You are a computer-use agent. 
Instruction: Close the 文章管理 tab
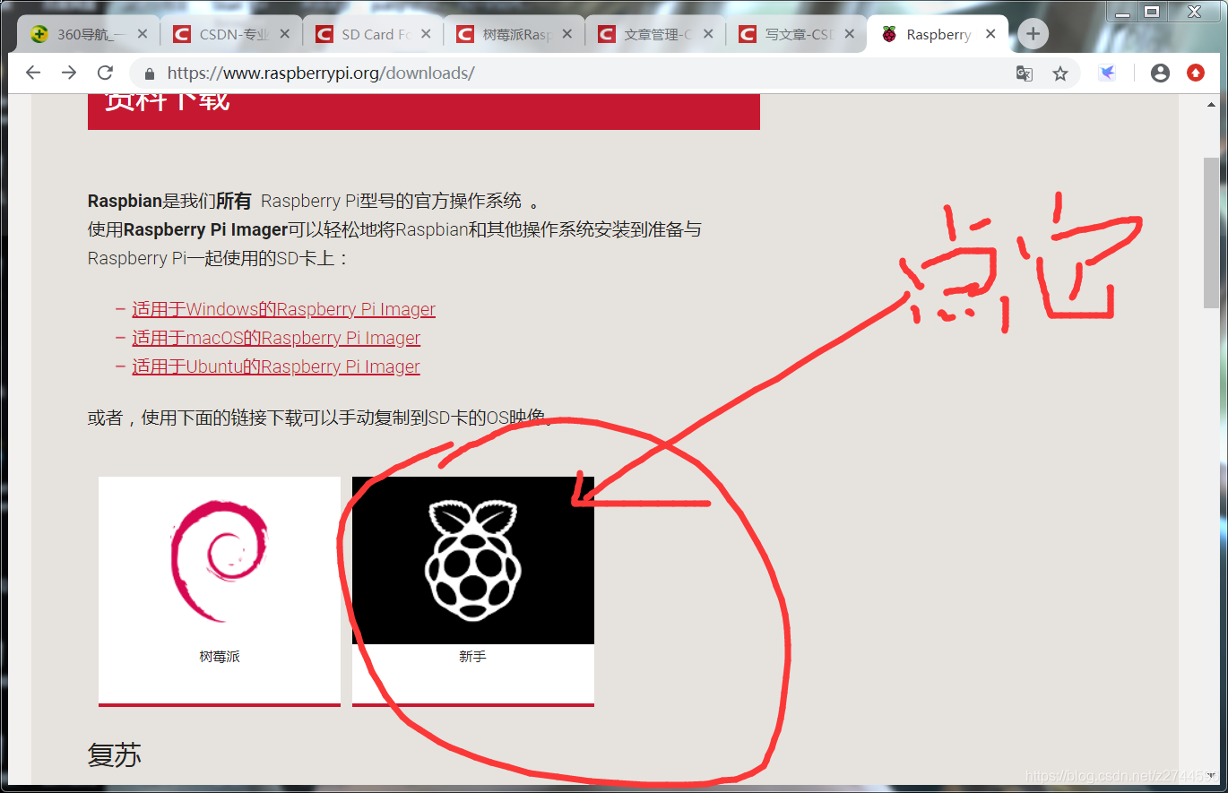[709, 34]
